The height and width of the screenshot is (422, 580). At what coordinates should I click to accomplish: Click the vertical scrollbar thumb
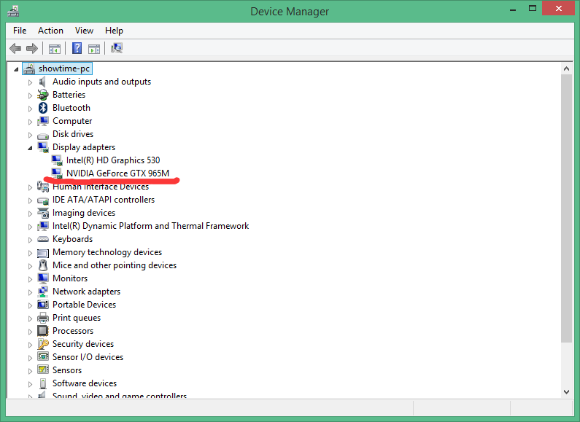566,208
